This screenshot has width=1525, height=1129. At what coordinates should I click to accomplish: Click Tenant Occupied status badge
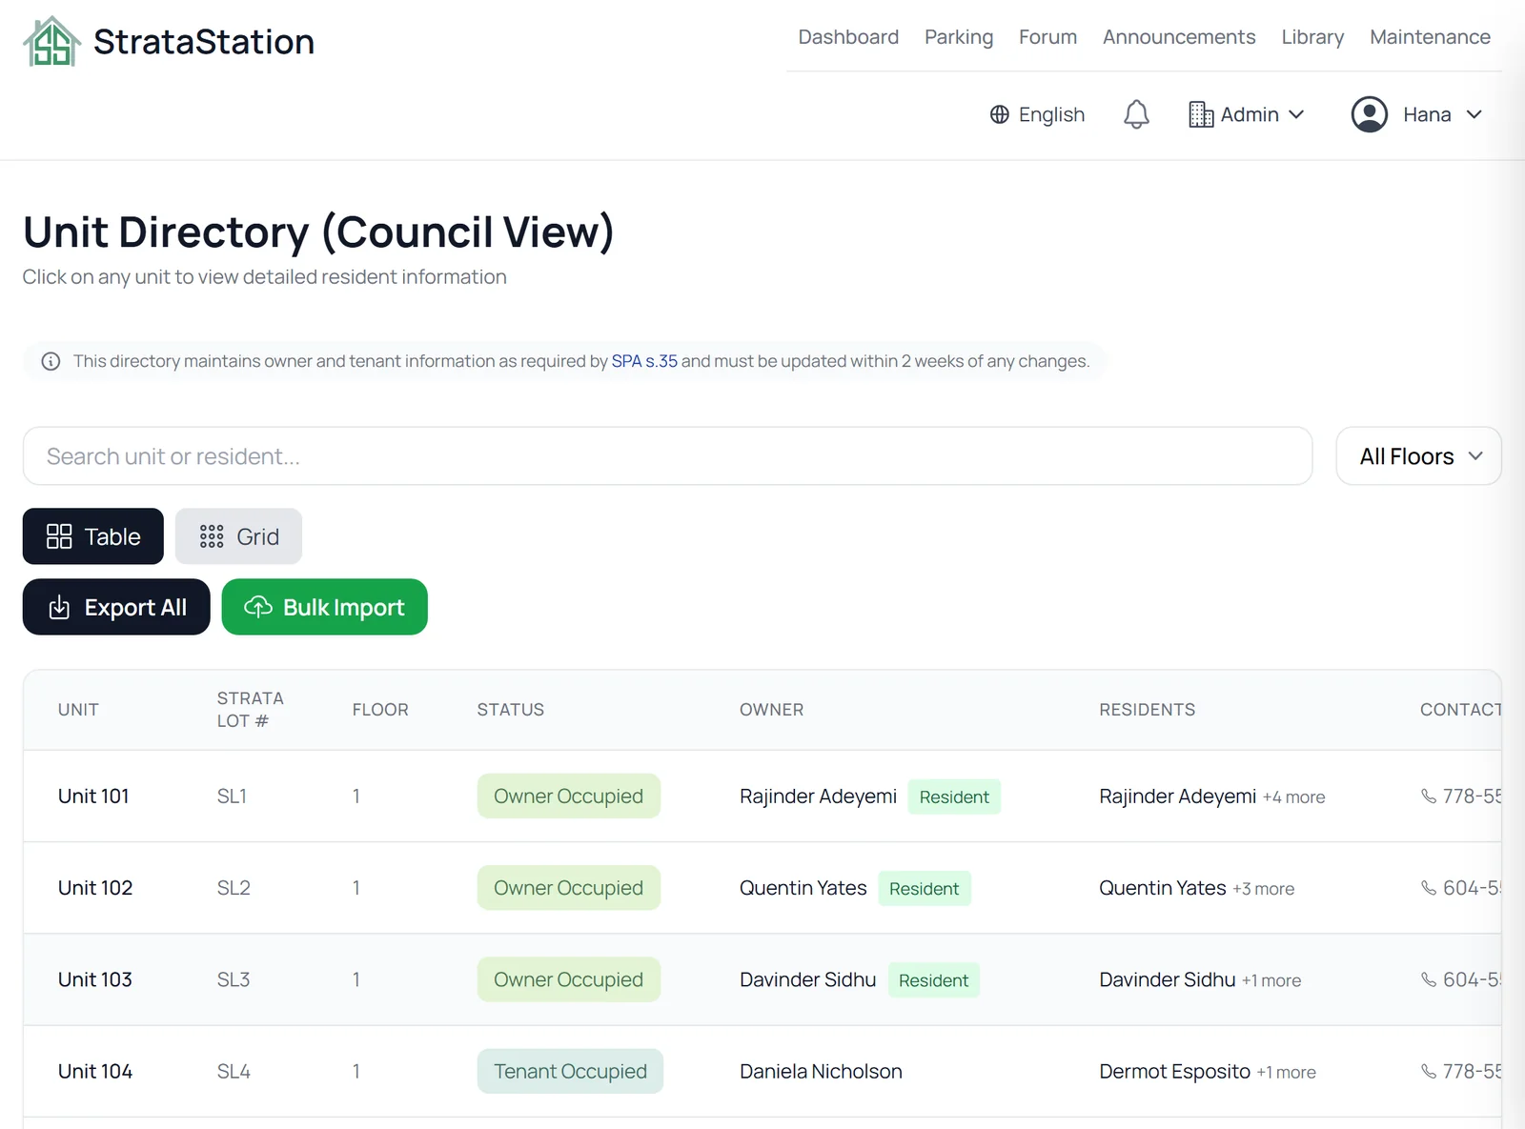pyautogui.click(x=570, y=1071)
